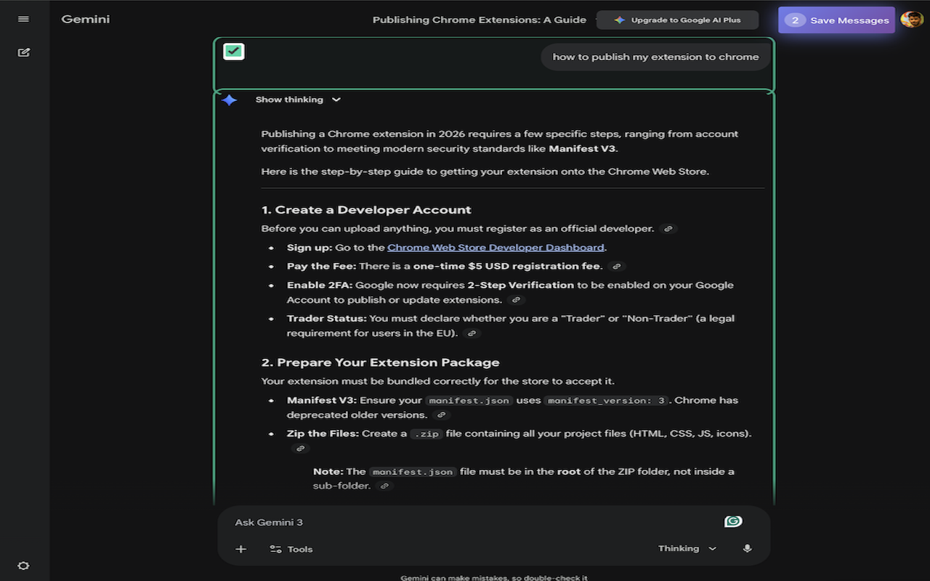The image size is (930, 581).
Task: Open the Thinking model dropdown
Action: 686,548
